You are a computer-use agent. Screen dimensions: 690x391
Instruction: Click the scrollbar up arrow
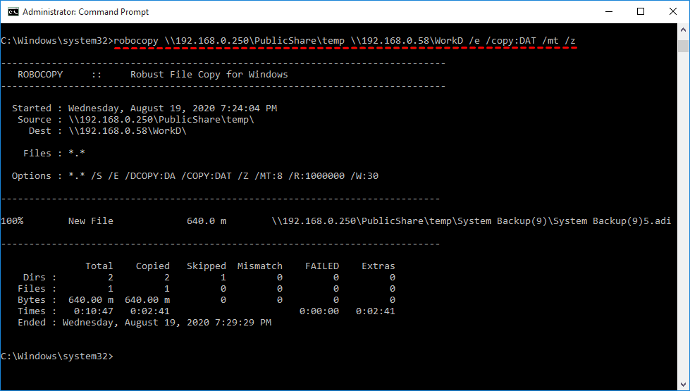click(683, 30)
